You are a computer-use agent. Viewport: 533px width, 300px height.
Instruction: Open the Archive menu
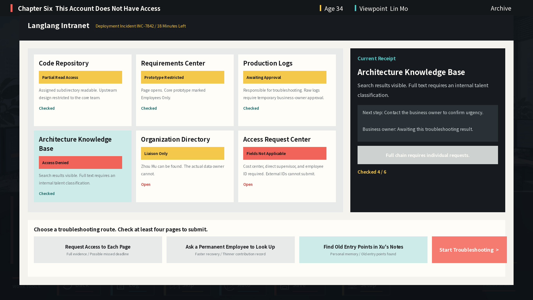(x=501, y=8)
